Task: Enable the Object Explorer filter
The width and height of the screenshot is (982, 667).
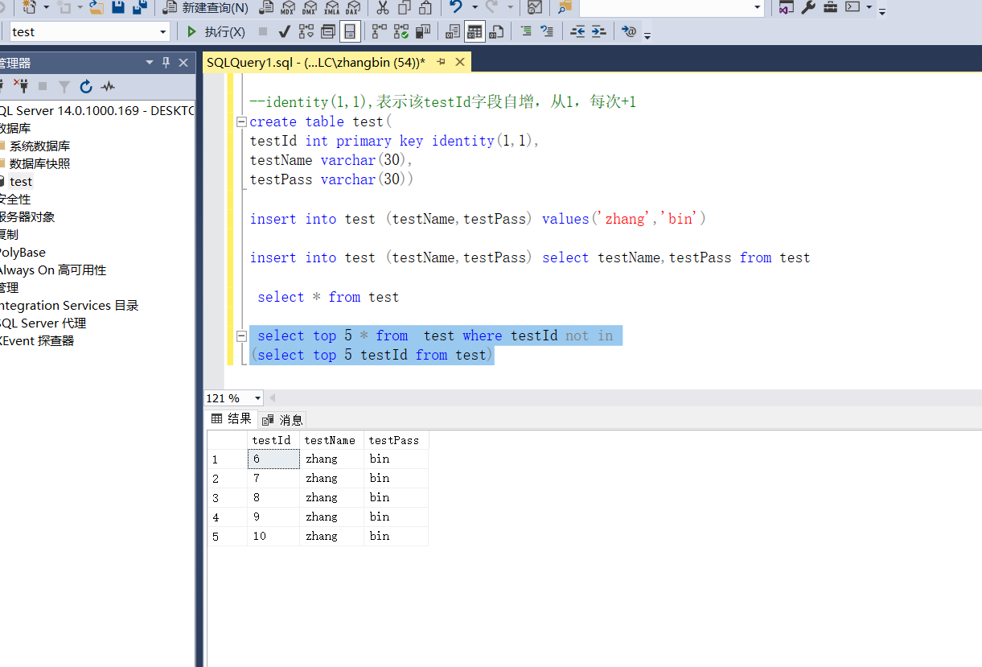Action: click(65, 87)
